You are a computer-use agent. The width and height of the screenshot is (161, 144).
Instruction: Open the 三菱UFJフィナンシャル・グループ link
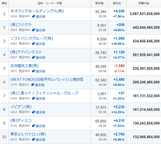pyautogui.click(x=44, y=93)
